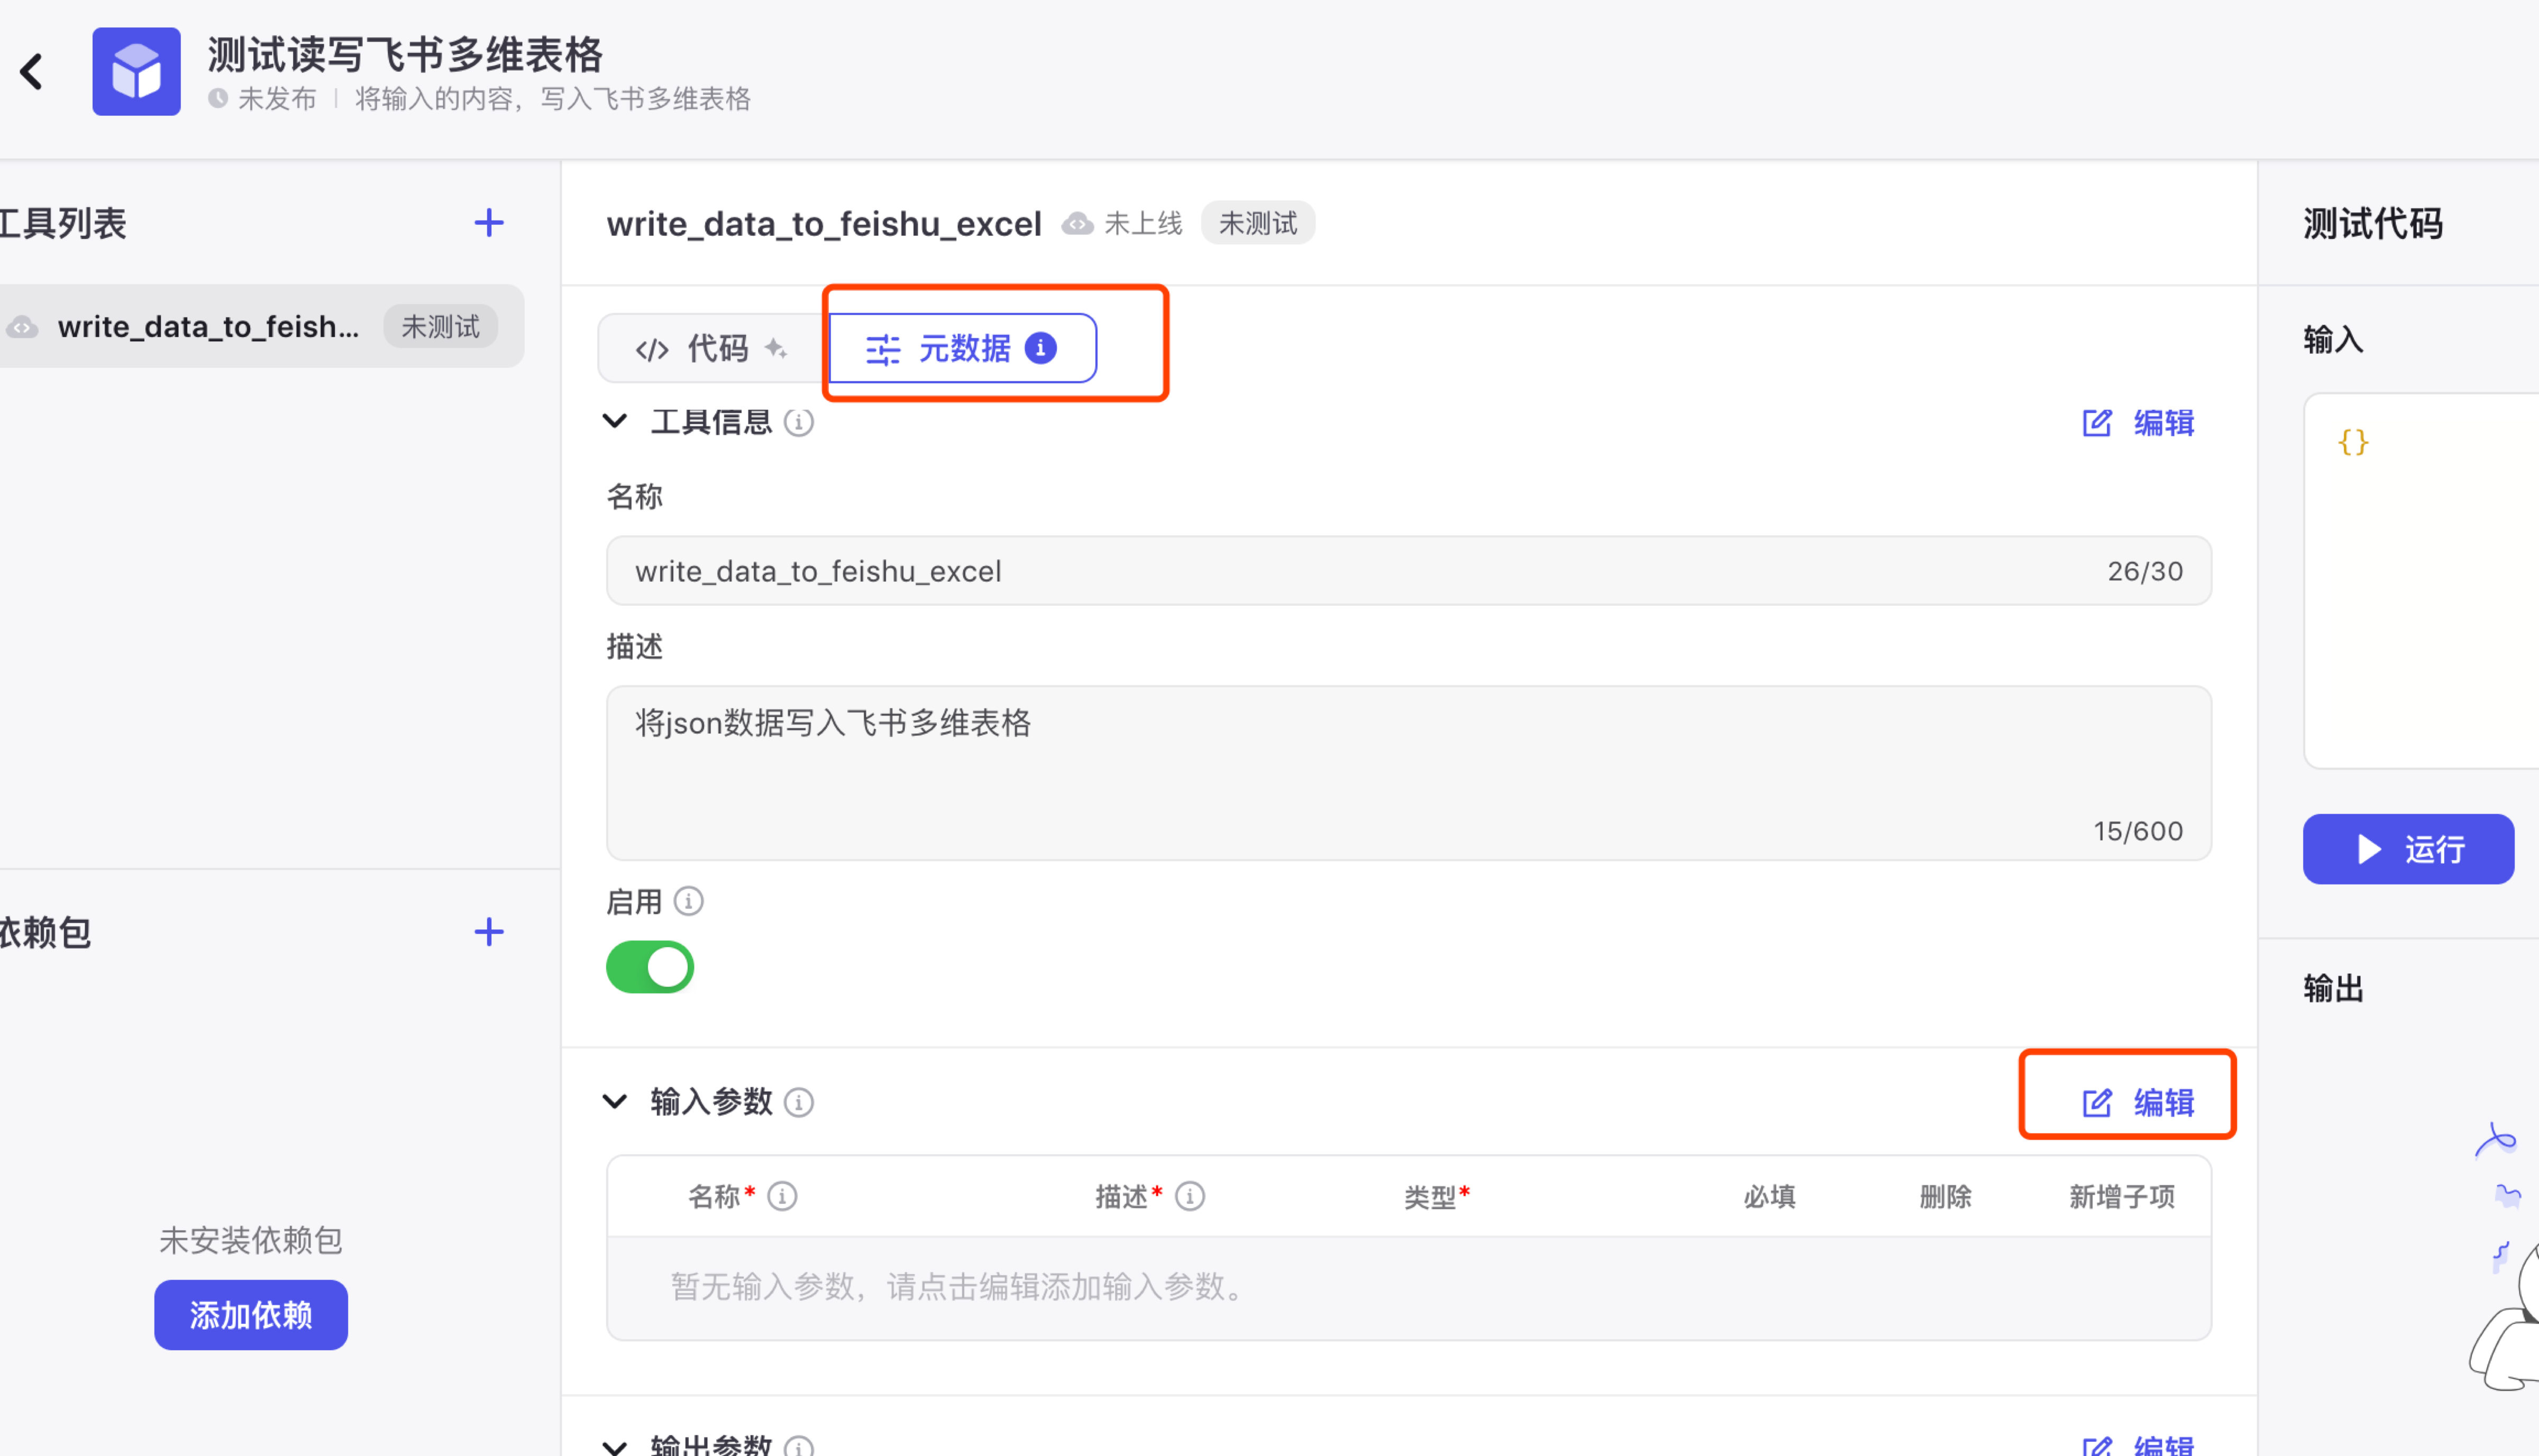Viewport: 2539px width, 1456px height.
Task: Click the 运行 run button
Action: pos(2408,849)
